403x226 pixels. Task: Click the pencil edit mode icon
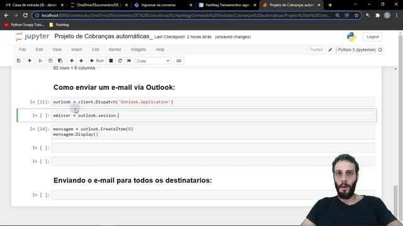point(330,50)
